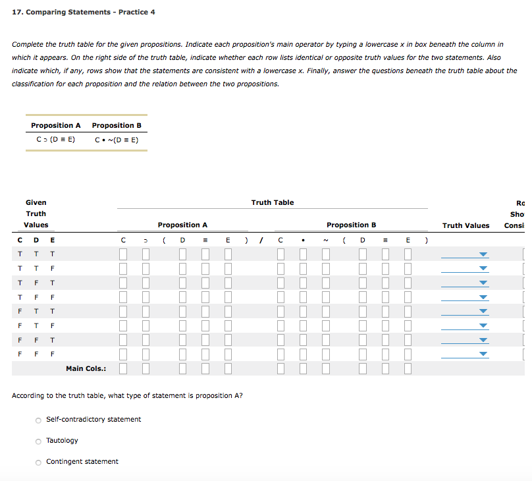The height and width of the screenshot is (481, 532).
Task: Click the box under the horseshoe in Proposition A, first row
Action: point(146,254)
